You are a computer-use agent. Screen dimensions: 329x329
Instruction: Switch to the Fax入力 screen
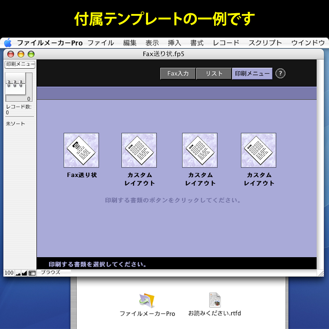coord(178,73)
